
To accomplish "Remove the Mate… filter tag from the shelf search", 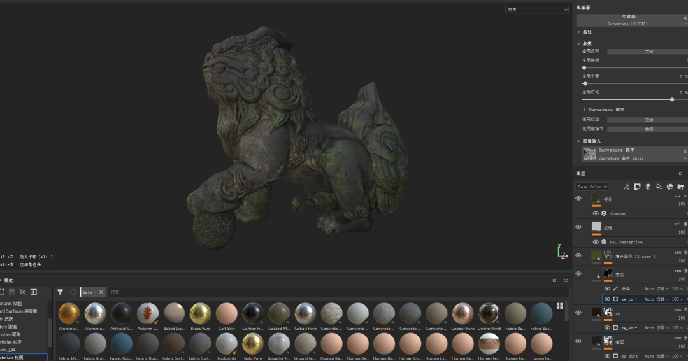I will coord(101,292).
